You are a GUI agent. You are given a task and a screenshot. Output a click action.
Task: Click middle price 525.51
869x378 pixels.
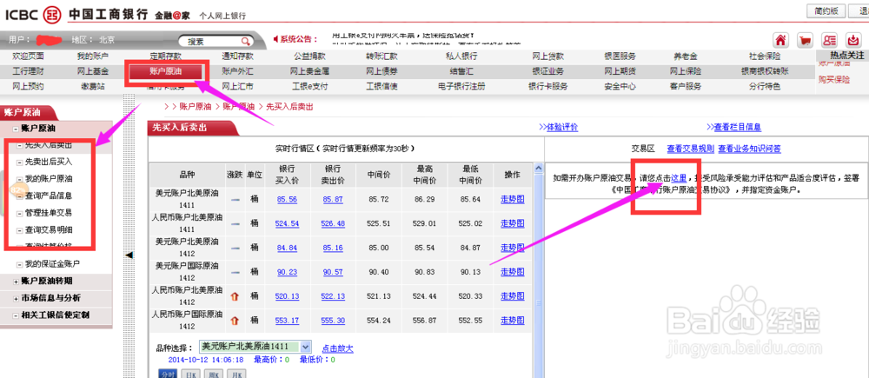(379, 223)
